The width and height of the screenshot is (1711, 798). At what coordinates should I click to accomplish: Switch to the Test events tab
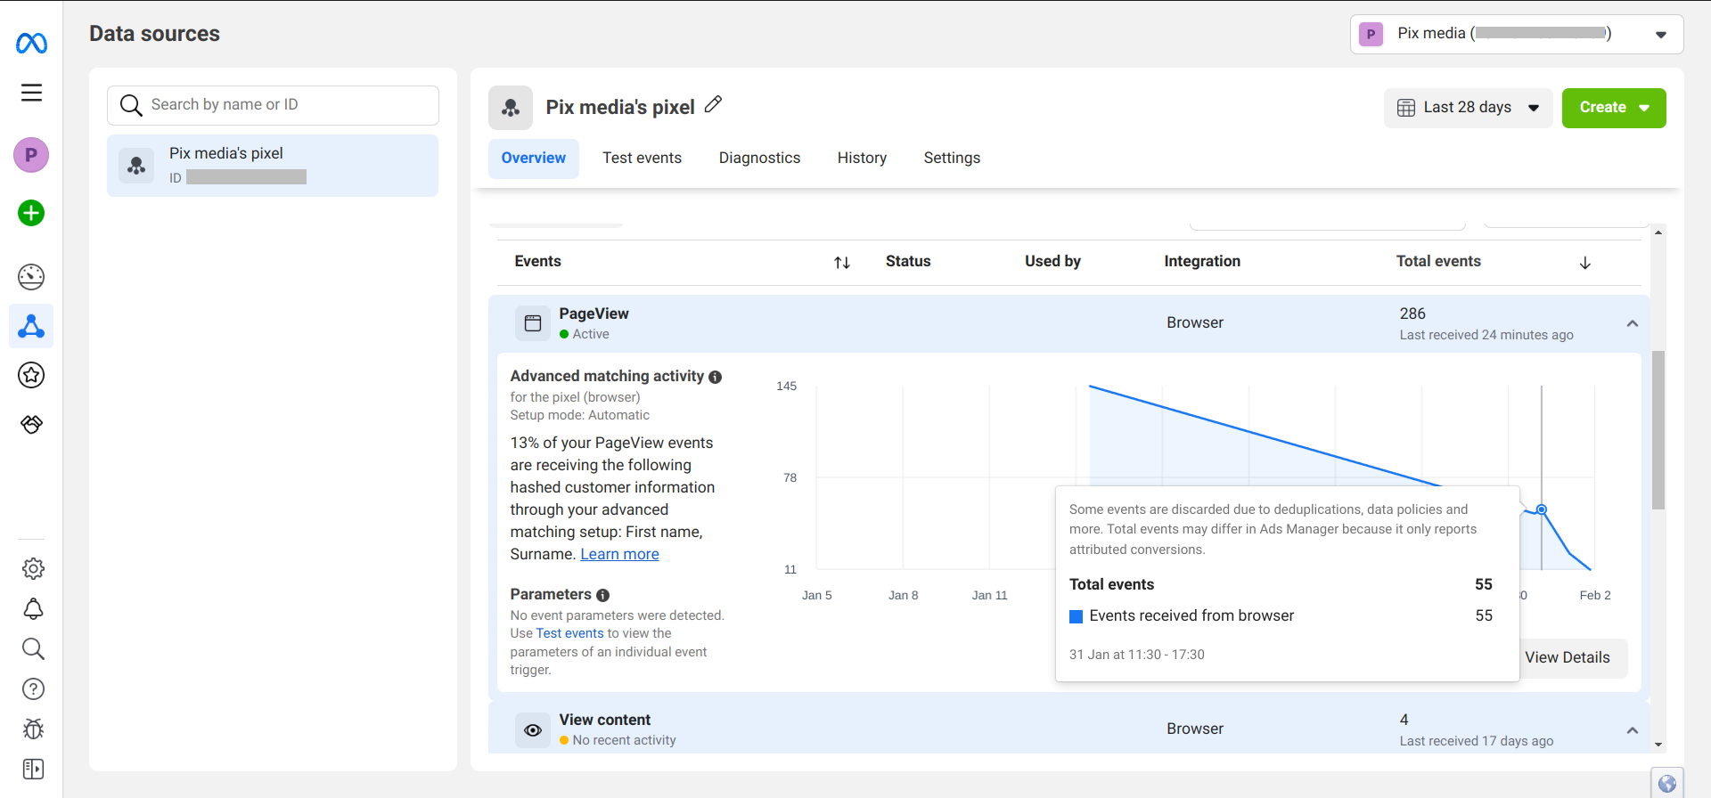click(642, 158)
